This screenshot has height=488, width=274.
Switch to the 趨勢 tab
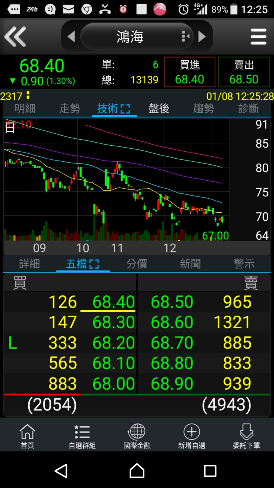(x=204, y=109)
